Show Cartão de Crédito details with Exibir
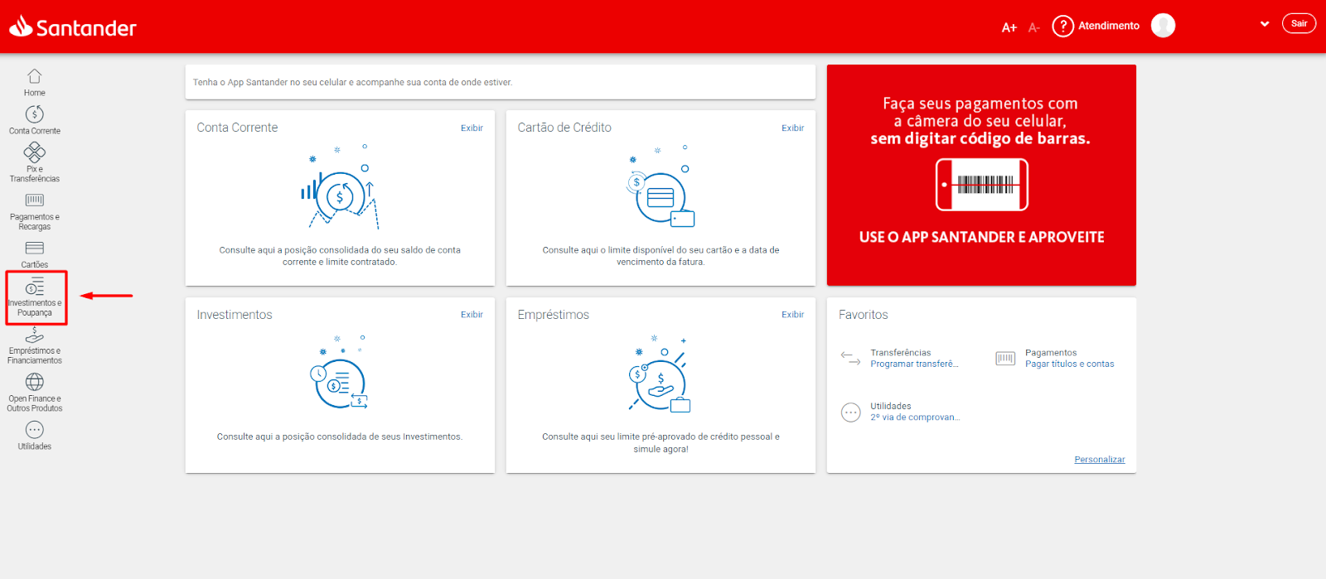This screenshot has height=579, width=1326. (792, 128)
